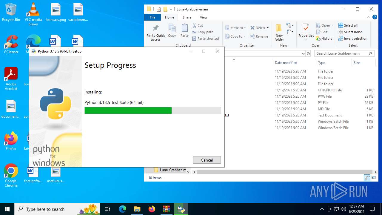
Task: Click the green Python installation progress bar
Action: click(153, 110)
